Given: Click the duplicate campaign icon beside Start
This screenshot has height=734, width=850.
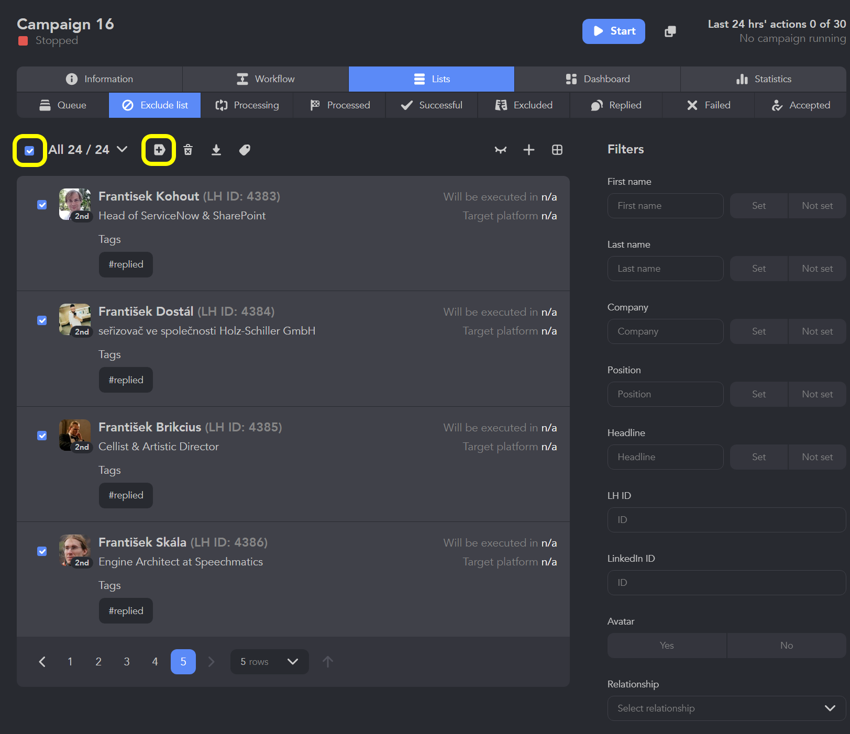Looking at the screenshot, I should [x=670, y=31].
